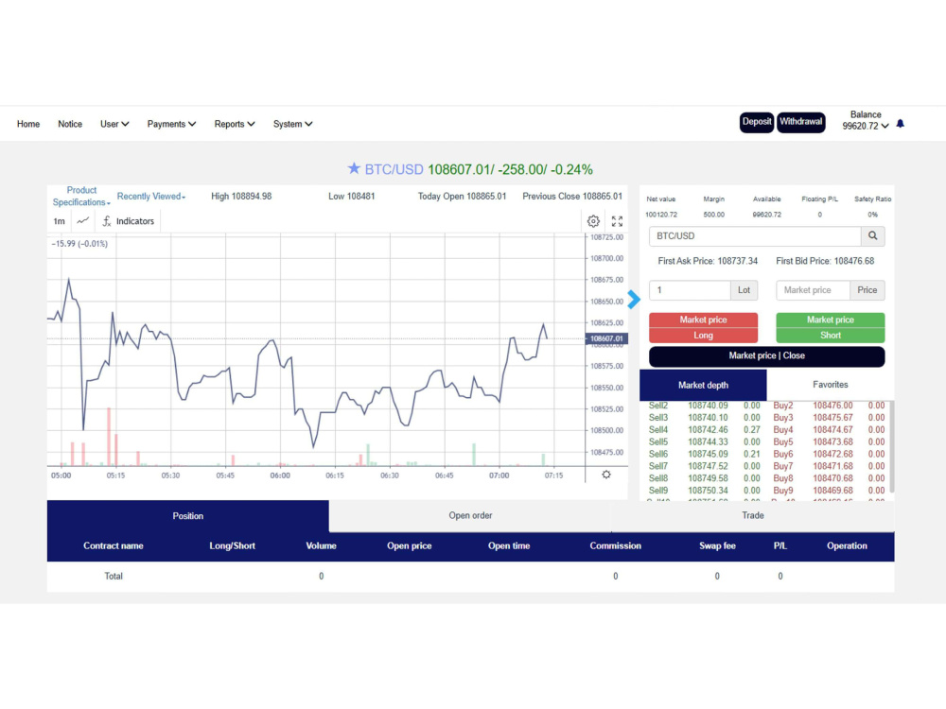Viewport: 946px width, 709px height.
Task: Focus the lot quantity input field
Action: pyautogui.click(x=690, y=290)
